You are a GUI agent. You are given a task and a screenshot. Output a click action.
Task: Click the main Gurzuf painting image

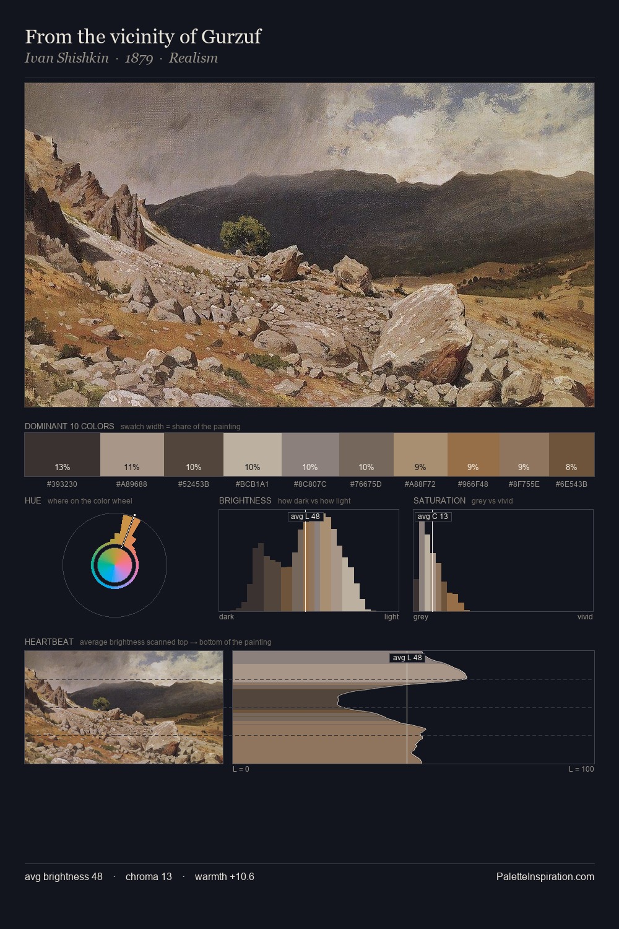click(309, 245)
